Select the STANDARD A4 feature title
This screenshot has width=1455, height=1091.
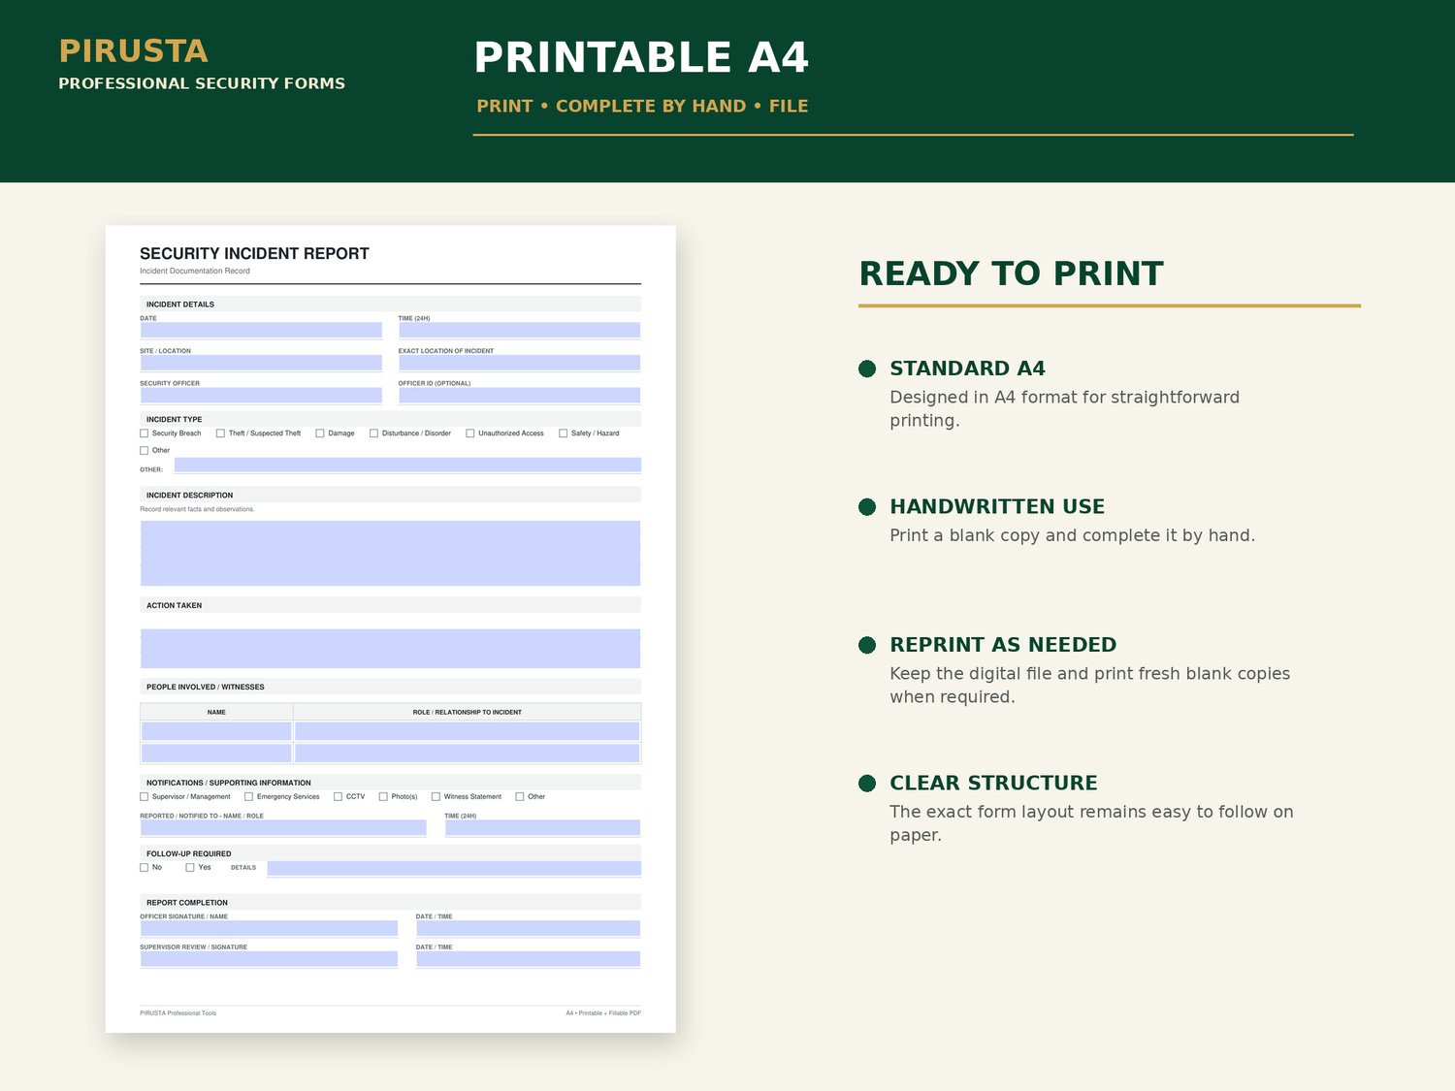click(x=967, y=369)
